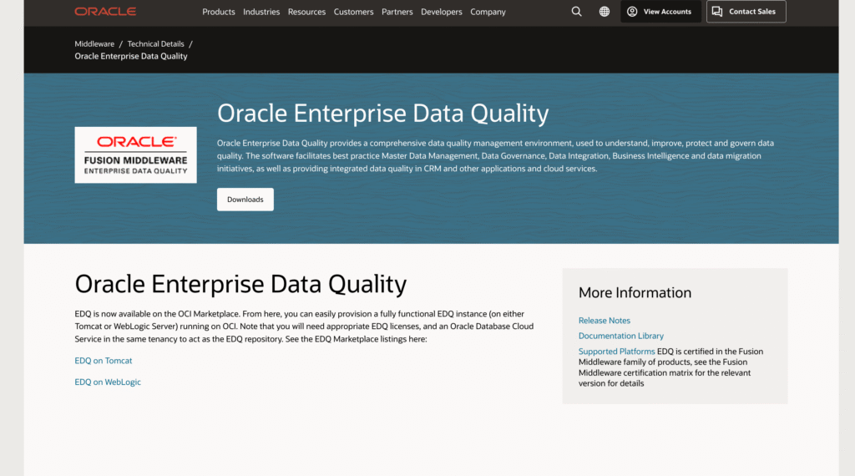Open the Products menu
Viewport: 855px width, 476px height.
(x=219, y=12)
